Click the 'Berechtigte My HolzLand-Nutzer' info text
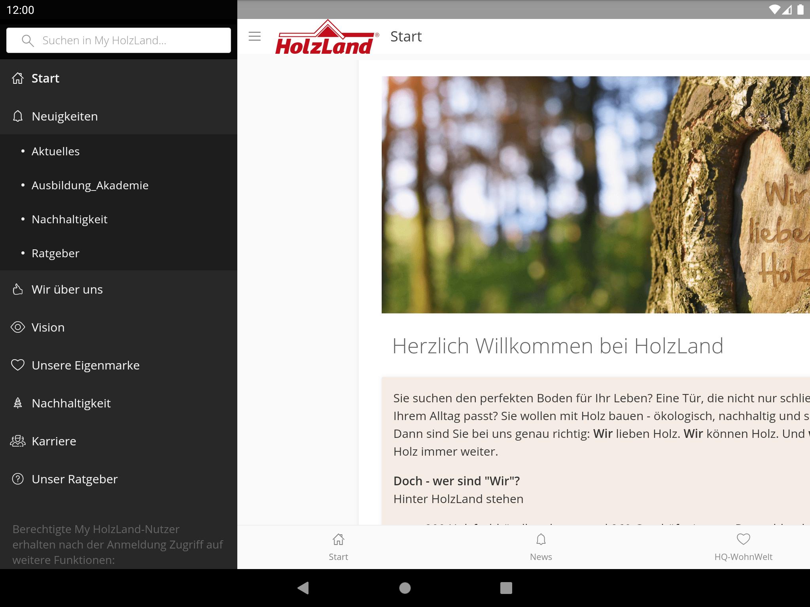 [x=118, y=545]
